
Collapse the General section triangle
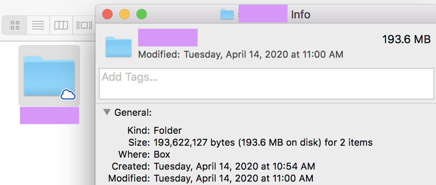click(107, 112)
